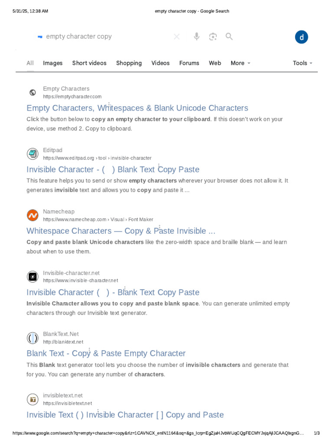Open the Tools dropdown
Image resolution: width=333 pixels, height=444 pixels.
coord(303,63)
